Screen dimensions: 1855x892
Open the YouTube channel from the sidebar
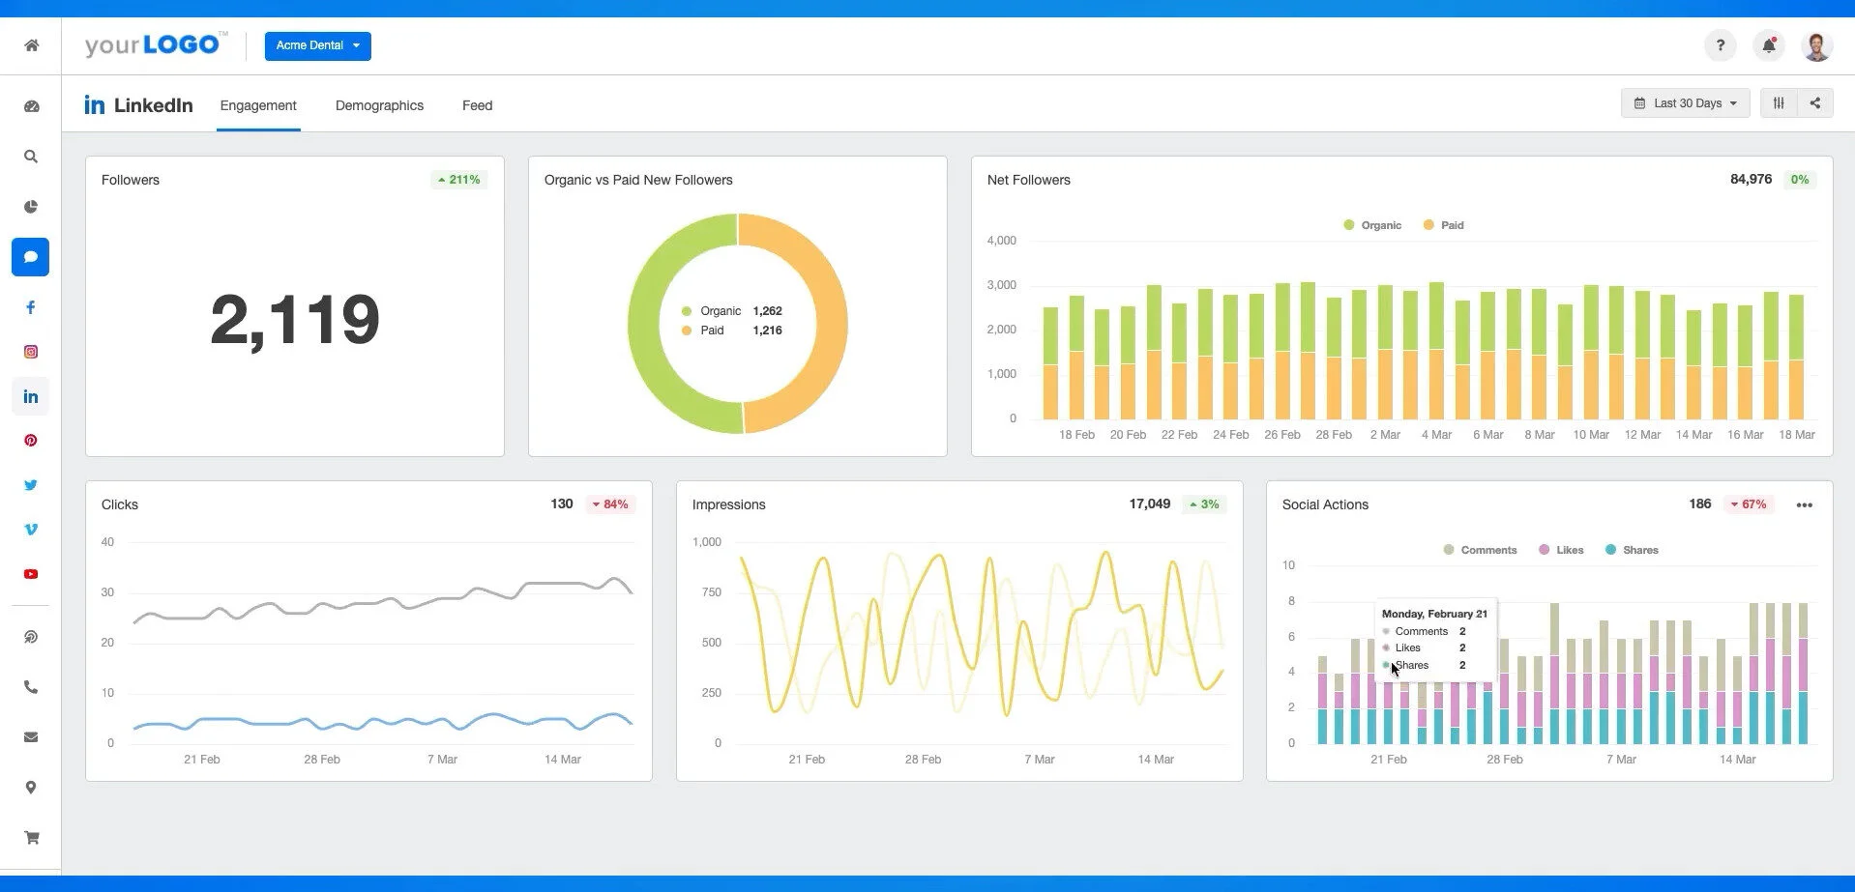30,573
